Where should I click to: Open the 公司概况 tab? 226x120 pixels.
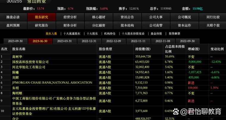(184, 17)
